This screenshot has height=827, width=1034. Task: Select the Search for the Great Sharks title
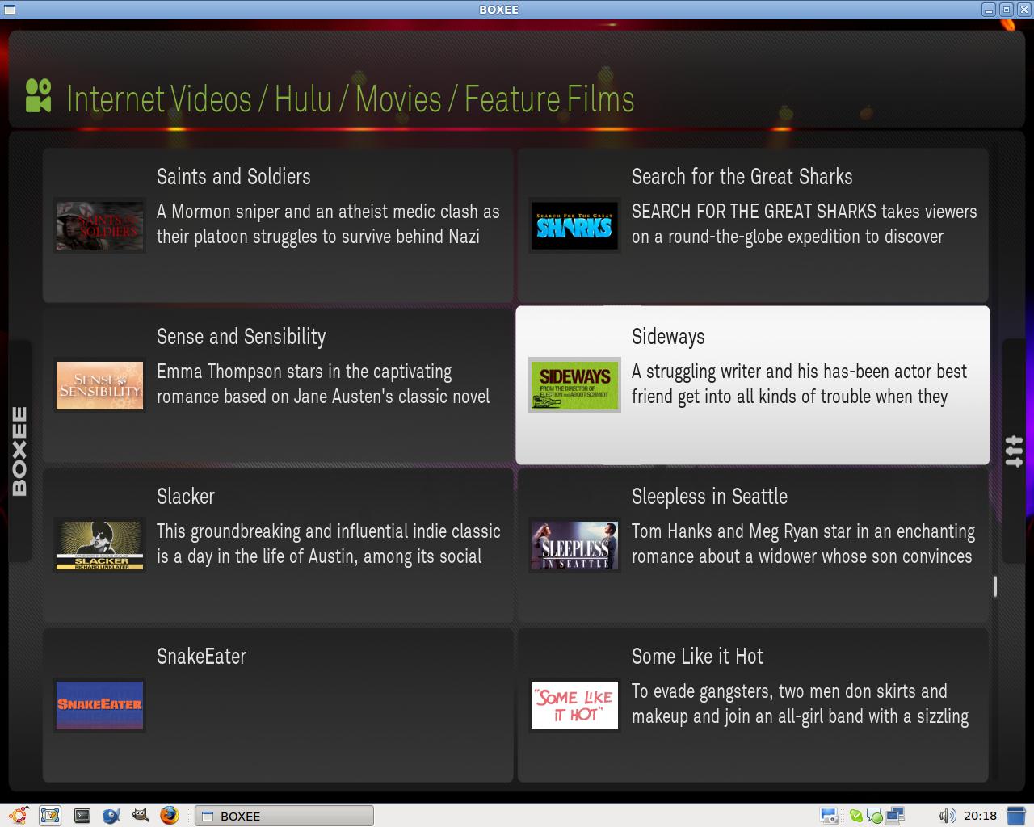click(742, 177)
